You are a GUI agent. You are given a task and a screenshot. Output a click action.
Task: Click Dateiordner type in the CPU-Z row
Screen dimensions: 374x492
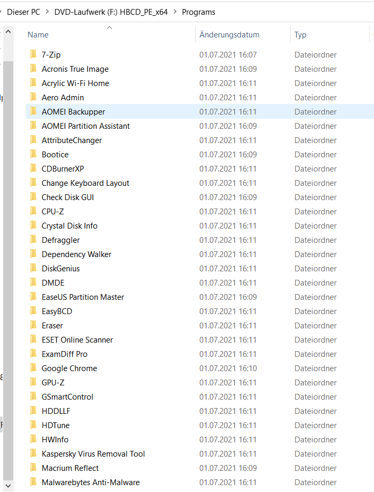click(x=315, y=212)
